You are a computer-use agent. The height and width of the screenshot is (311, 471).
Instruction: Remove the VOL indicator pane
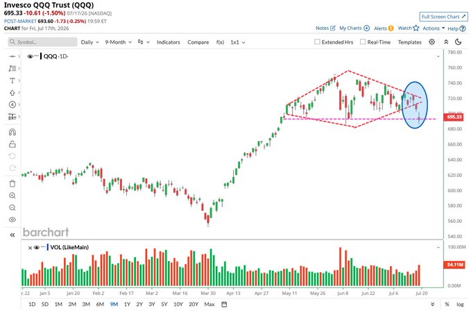[30, 248]
